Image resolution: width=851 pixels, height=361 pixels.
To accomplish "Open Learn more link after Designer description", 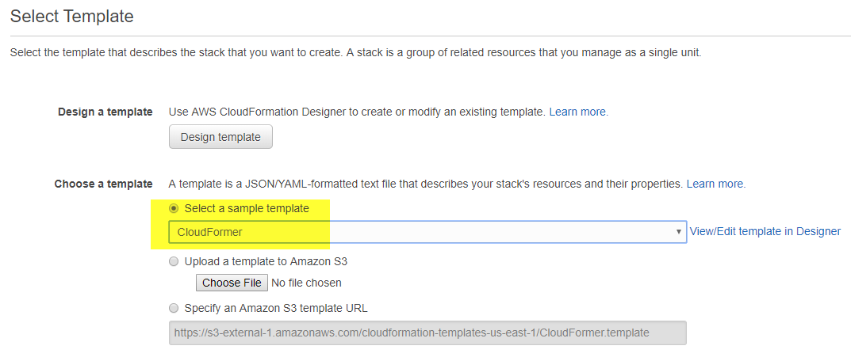I will [578, 112].
